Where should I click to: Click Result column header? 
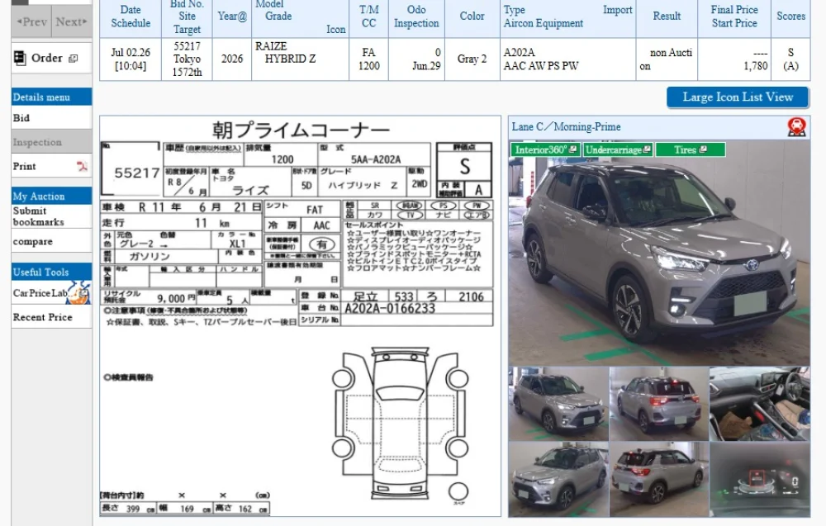[667, 17]
